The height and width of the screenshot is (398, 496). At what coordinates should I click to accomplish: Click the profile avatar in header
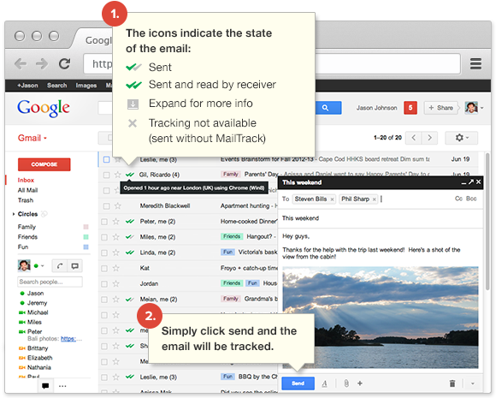[x=471, y=108]
